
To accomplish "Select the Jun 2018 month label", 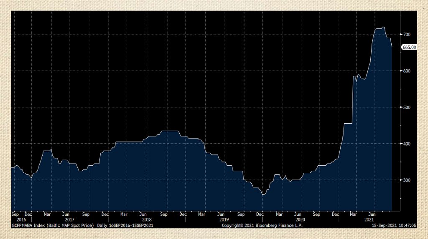I will (143, 214).
